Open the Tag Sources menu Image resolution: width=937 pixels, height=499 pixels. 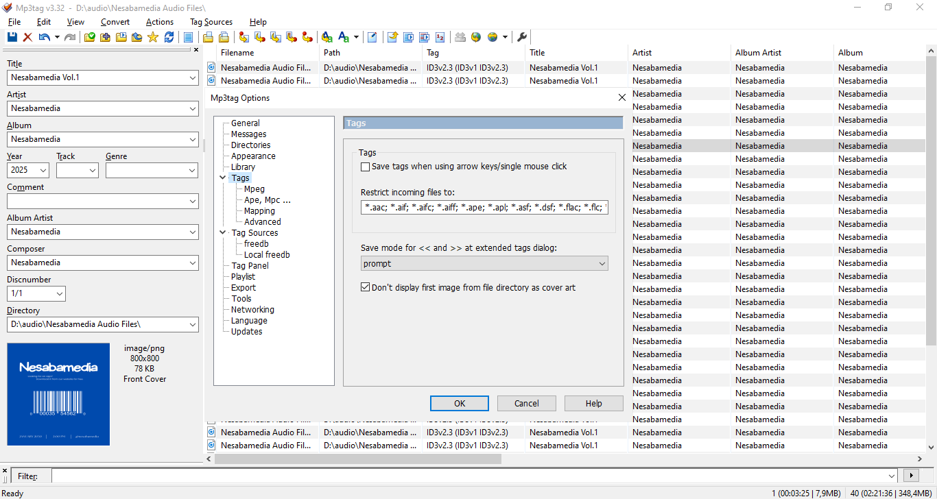(x=211, y=22)
